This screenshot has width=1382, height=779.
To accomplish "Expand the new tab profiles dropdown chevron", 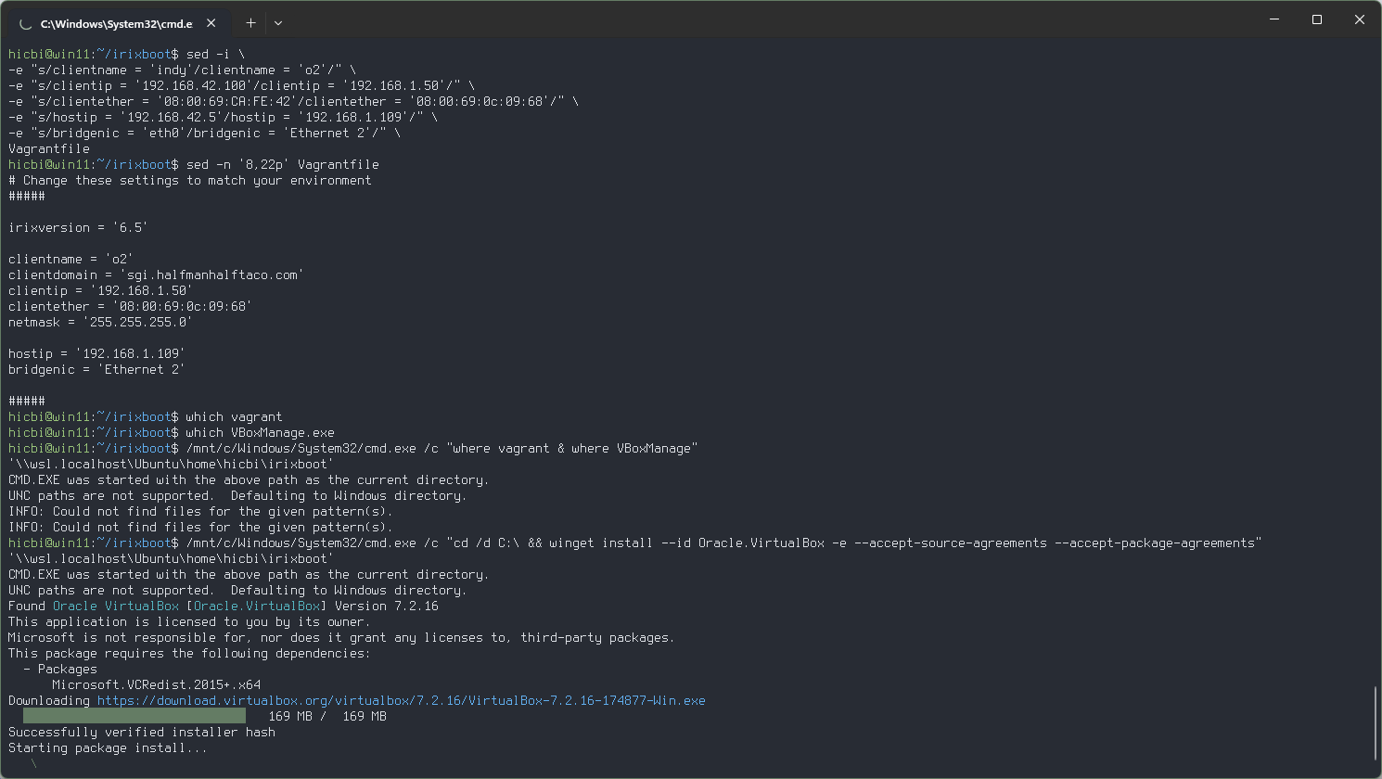I will pos(277,22).
